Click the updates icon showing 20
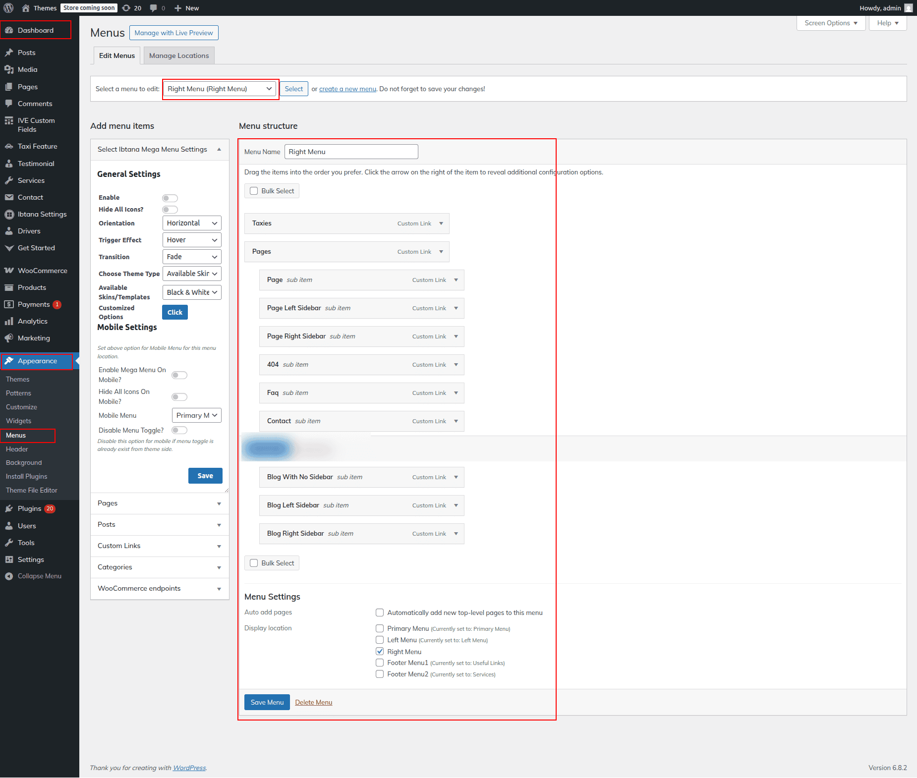The image size is (917, 778). coord(126,8)
